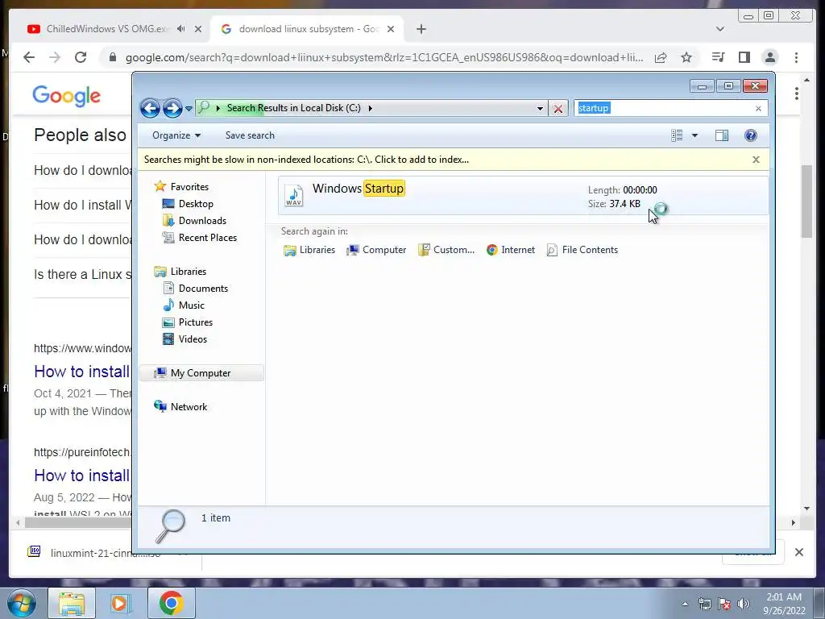This screenshot has width=825, height=619.
Task: Search again in Libraries
Action: (x=309, y=250)
